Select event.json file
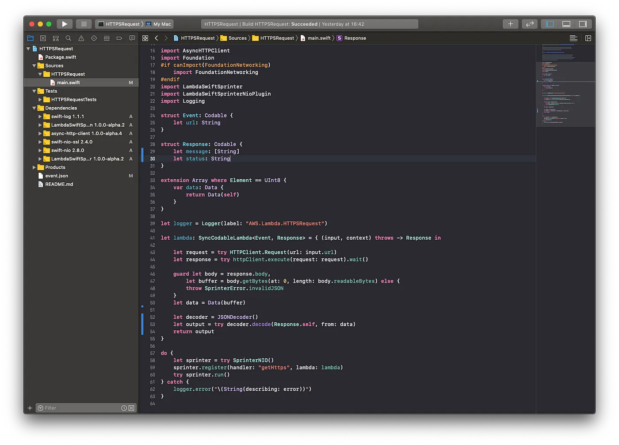The width and height of the screenshot is (619, 445). 81,176
